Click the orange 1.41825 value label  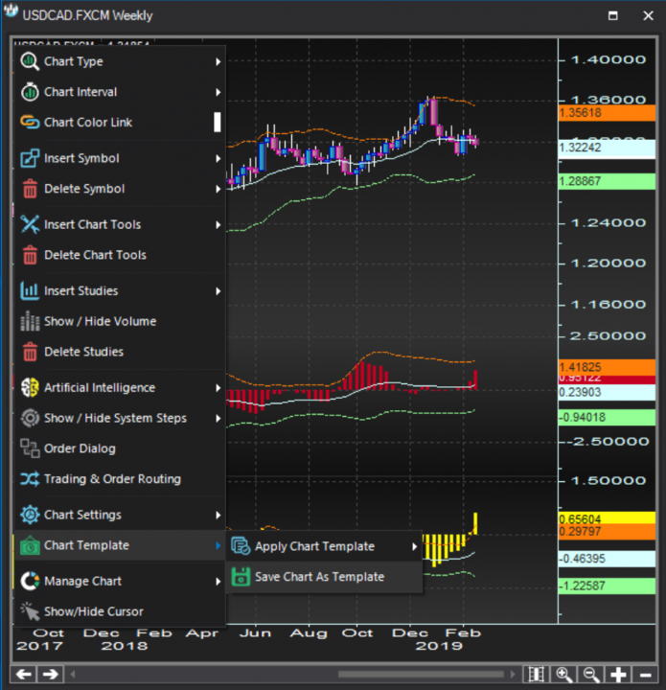[607, 367]
